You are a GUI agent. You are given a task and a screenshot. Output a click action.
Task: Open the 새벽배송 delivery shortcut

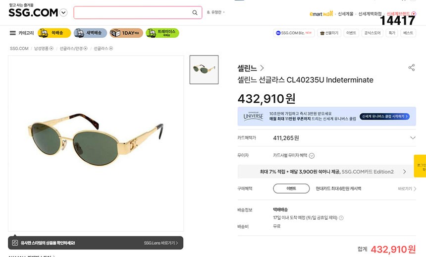tap(90, 33)
